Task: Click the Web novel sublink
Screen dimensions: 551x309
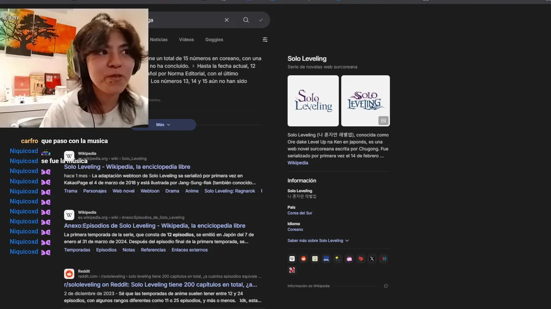Action: [x=124, y=191]
